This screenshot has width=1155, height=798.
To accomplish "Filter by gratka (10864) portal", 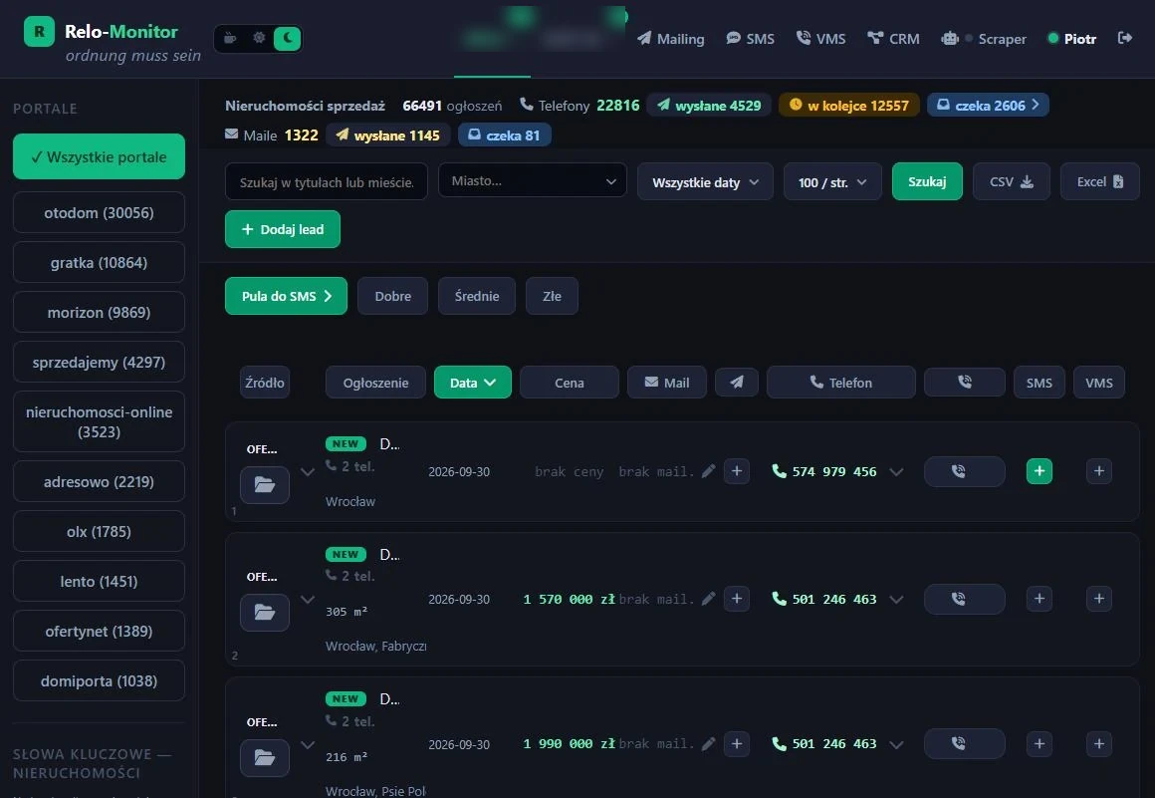I will point(99,262).
